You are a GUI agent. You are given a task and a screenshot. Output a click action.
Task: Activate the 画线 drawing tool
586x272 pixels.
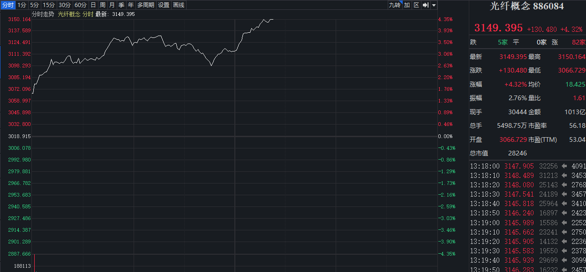pyautogui.click(x=179, y=5)
